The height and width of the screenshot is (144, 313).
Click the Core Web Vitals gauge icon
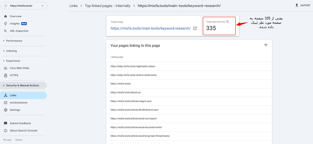[x=5, y=68]
